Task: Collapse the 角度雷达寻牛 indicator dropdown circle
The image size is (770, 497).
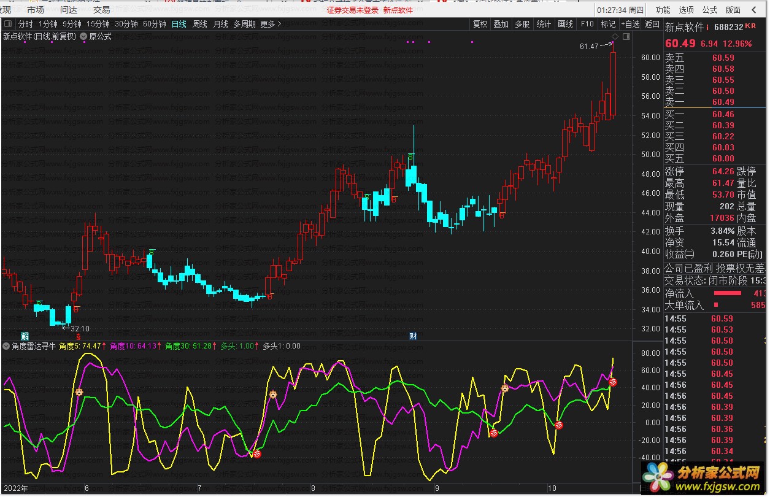Action: (6, 346)
